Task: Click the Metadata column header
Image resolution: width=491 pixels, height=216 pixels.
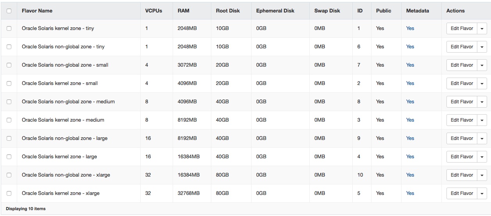Action: 418,11
